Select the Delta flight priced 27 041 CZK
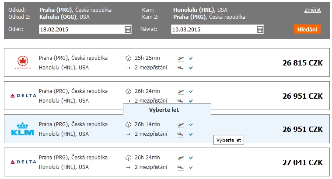Viewport: 332px width, 179px height. point(167,162)
